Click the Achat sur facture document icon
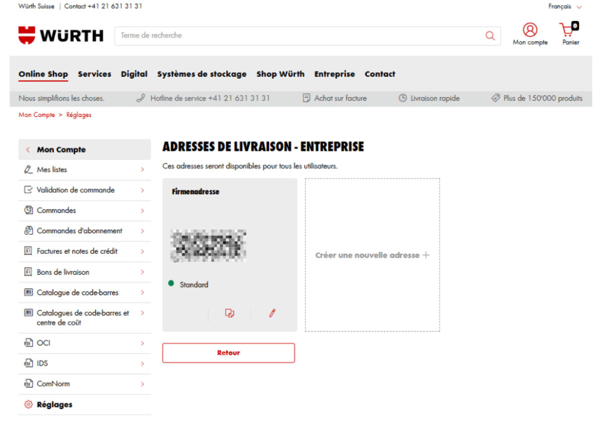The width and height of the screenshot is (602, 430). (x=307, y=98)
